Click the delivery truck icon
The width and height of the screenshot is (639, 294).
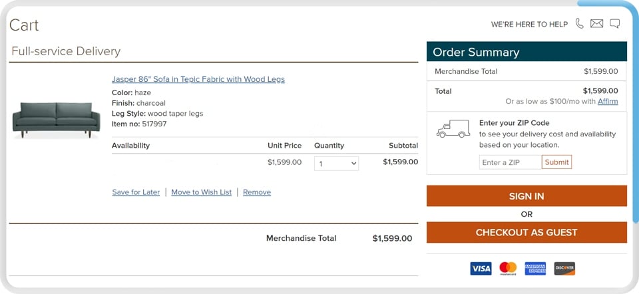453,128
